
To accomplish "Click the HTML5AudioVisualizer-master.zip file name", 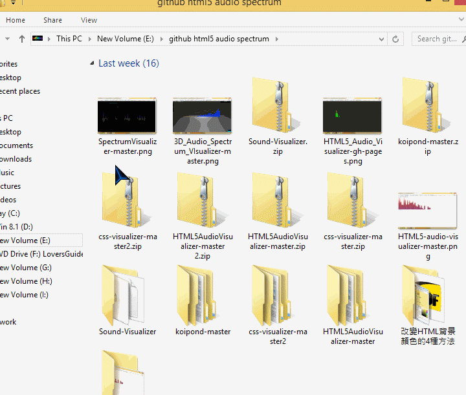I will pos(278,241).
